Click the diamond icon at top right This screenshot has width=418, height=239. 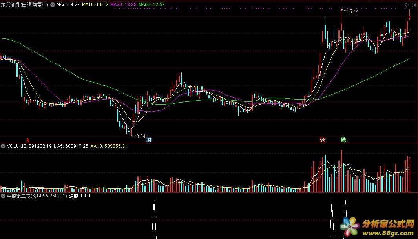(x=407, y=5)
